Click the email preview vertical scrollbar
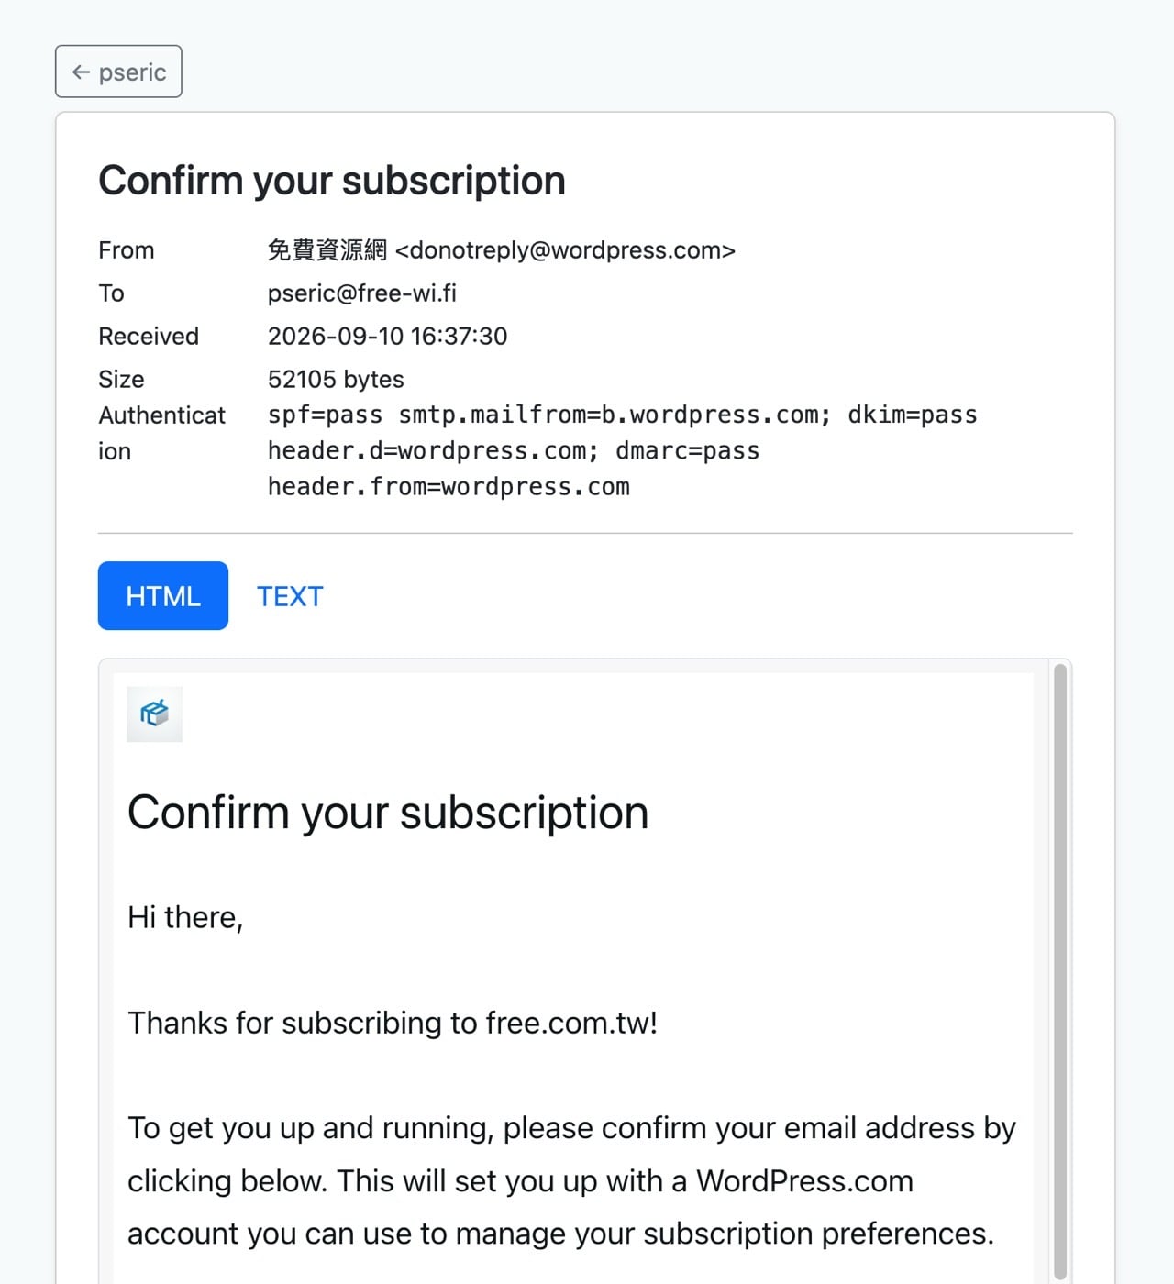Viewport: 1174px width, 1284px height. point(1060,970)
